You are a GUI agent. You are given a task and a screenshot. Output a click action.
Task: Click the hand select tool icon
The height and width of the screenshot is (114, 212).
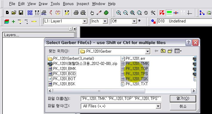(92, 13)
